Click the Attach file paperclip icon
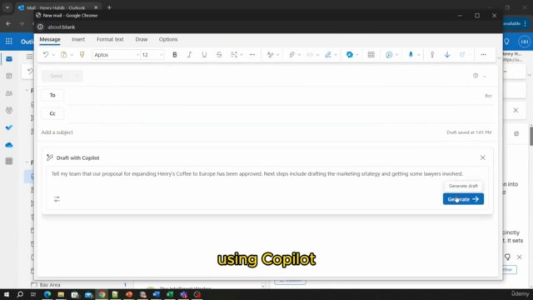This screenshot has height=300, width=533. 291,54
